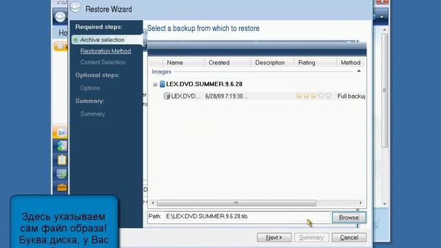This screenshot has width=441, height=248.
Task: Open the Options optional step
Action: (x=90, y=88)
